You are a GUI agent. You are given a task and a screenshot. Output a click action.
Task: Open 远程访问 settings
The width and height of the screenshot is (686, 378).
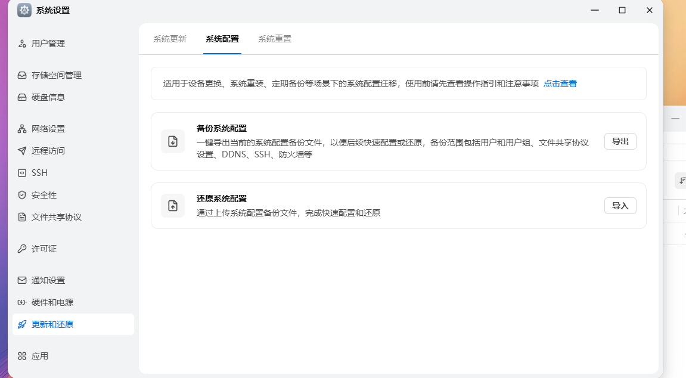73,151
